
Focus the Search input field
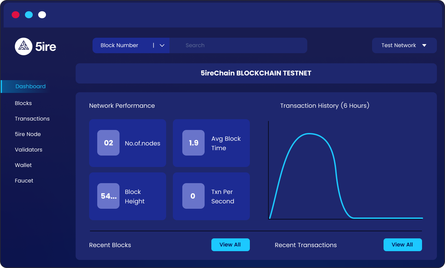(x=238, y=45)
